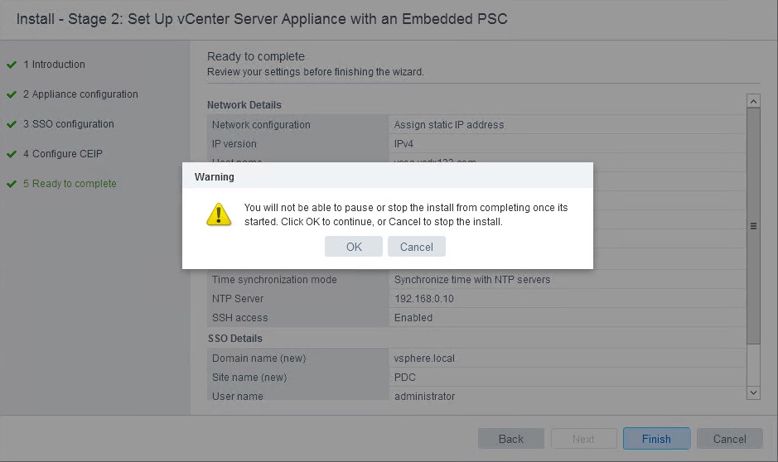The image size is (778, 462).
Task: Click the checkmark next to SSO configuration
Action: 12,124
